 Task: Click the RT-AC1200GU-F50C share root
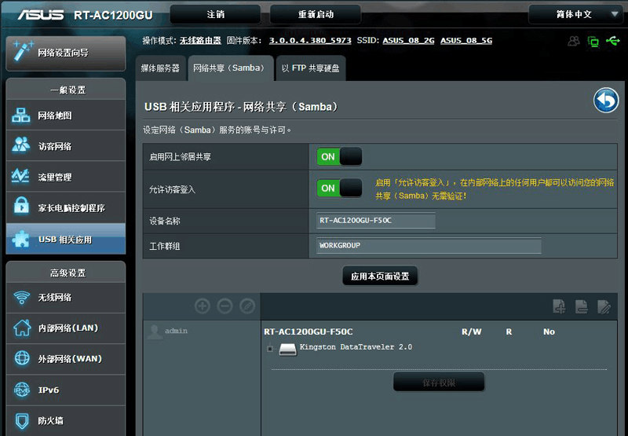pyautogui.click(x=308, y=332)
